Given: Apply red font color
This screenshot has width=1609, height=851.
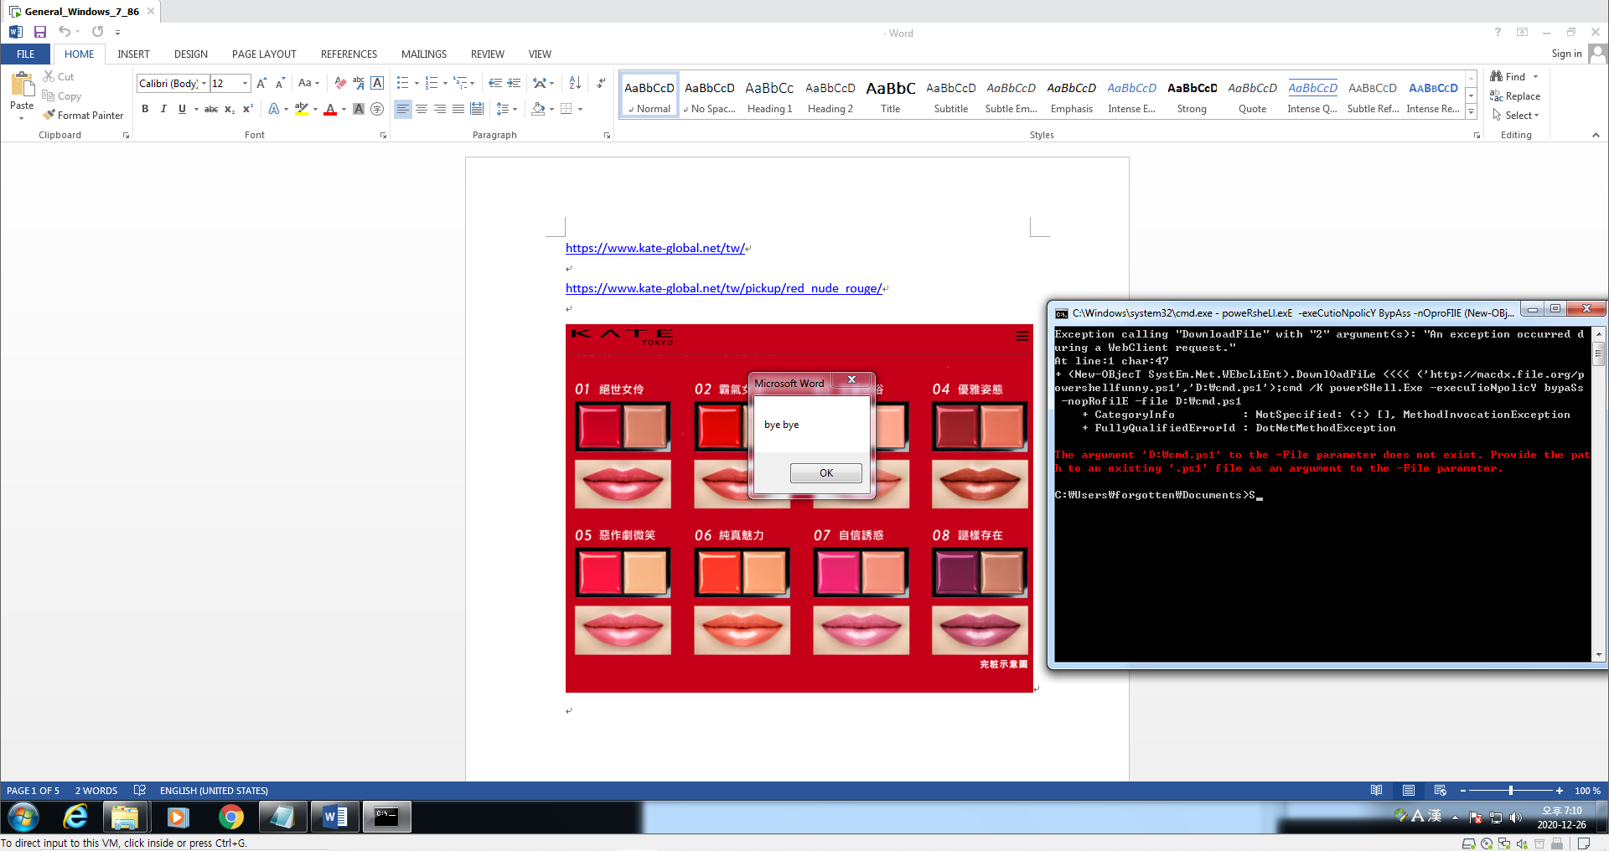Looking at the screenshot, I should point(330,109).
